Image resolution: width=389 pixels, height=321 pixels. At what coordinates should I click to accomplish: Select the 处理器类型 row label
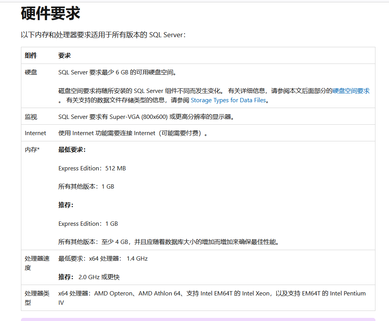37,298
